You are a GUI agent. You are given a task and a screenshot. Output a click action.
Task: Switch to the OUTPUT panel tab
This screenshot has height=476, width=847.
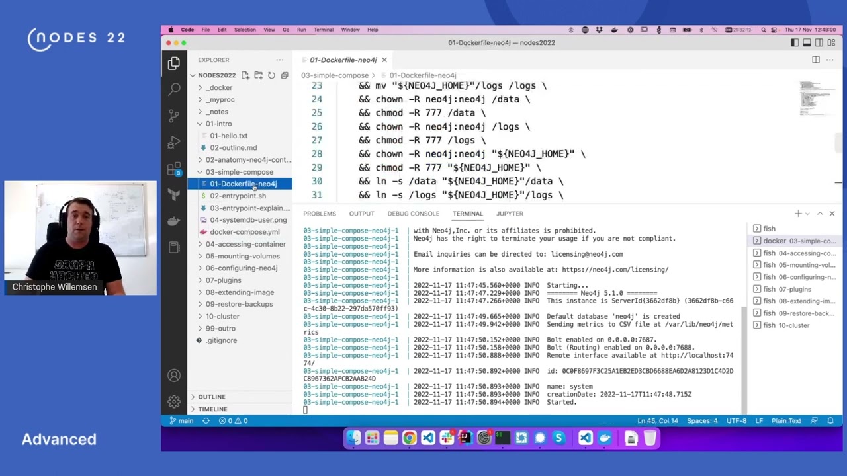361,214
